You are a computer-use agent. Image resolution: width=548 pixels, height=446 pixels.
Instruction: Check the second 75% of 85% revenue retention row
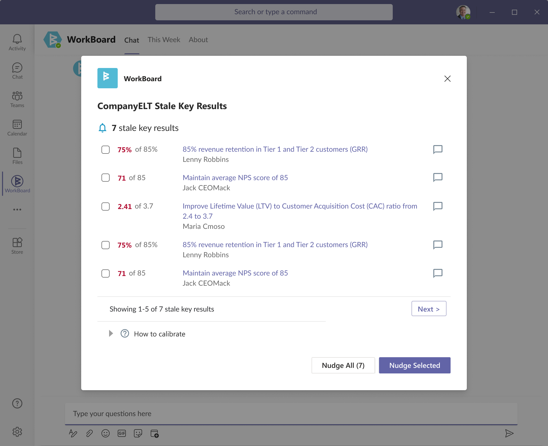pos(105,245)
